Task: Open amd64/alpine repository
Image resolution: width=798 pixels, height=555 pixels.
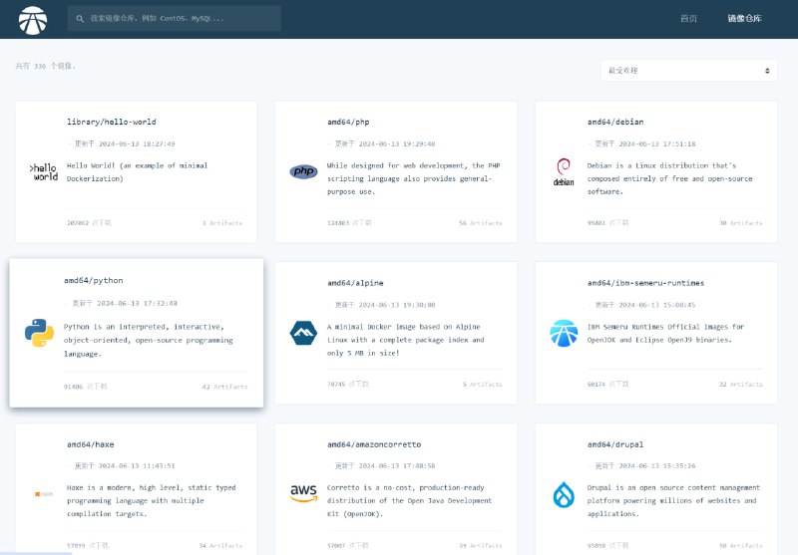Action: (355, 283)
